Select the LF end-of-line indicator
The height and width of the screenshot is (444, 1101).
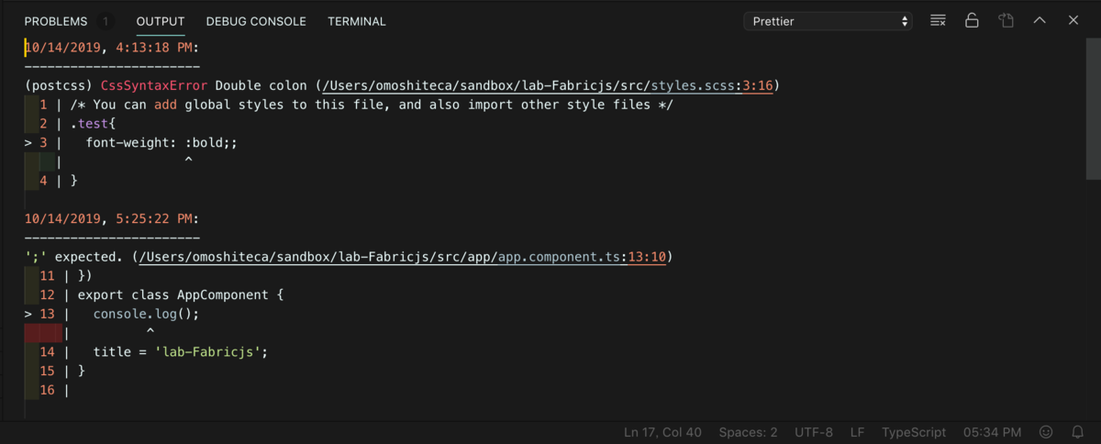857,432
